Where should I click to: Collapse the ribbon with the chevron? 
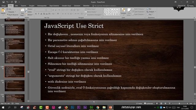click(194, 18)
